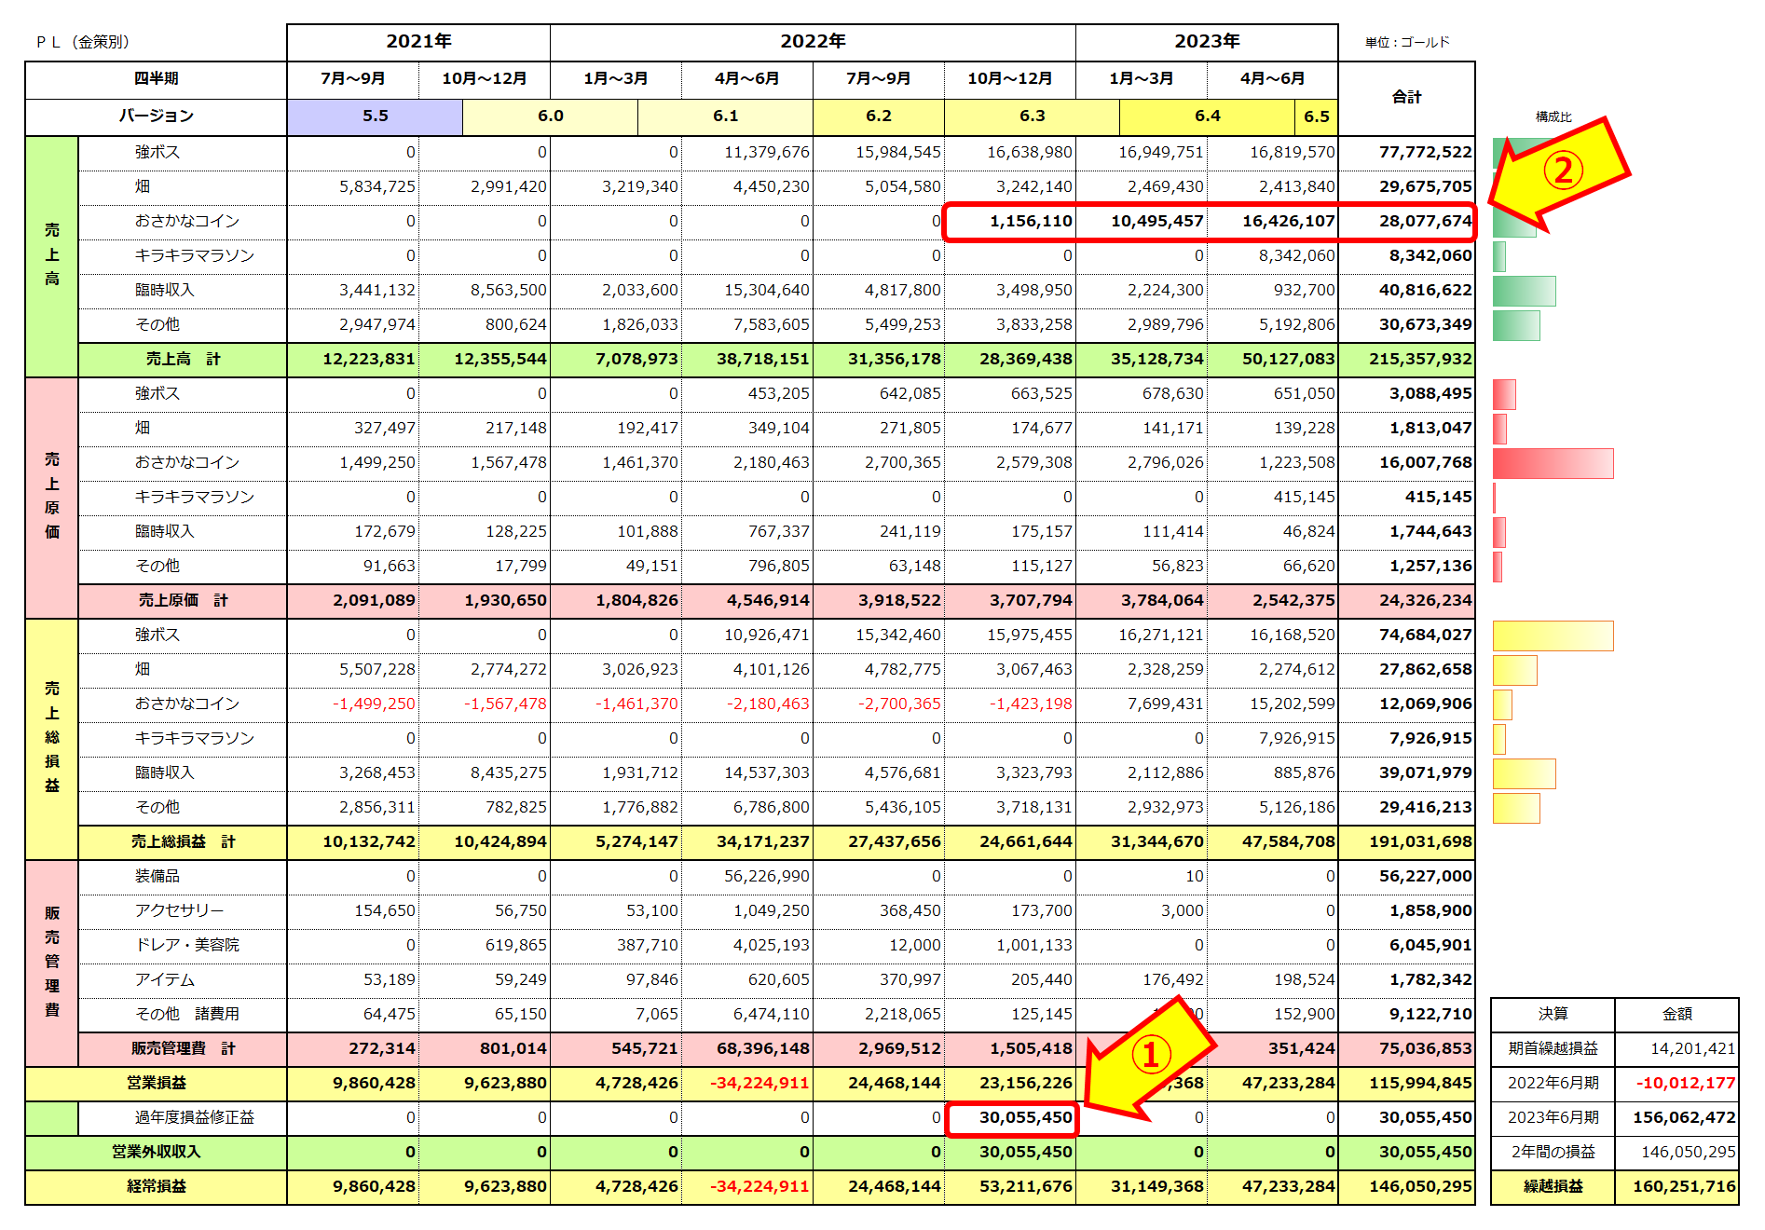This screenshot has height=1230, width=1765.
Task: Click the 構成比 label above the bars
Action: pyautogui.click(x=1553, y=117)
